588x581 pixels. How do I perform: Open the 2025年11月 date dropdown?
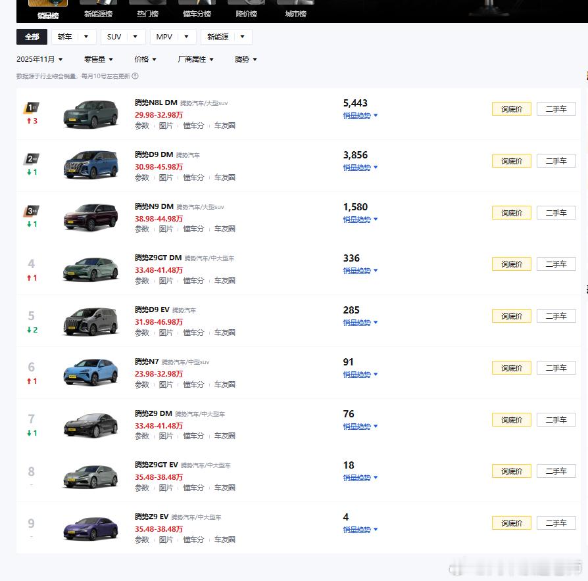pyautogui.click(x=39, y=59)
